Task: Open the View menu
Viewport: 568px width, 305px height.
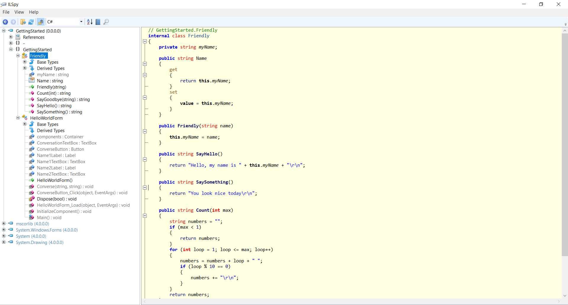Action: pos(19,12)
